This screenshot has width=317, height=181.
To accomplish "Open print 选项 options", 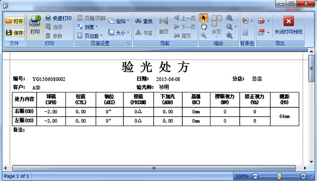I will pos(54,27).
